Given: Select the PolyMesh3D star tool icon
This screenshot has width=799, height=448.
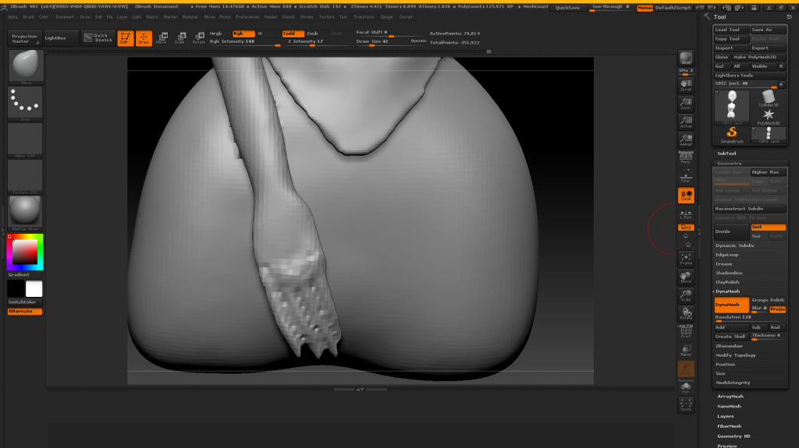Looking at the screenshot, I should 769,117.
